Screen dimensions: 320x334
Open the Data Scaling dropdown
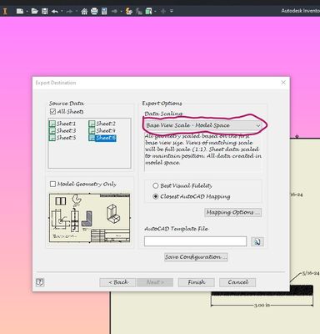click(x=202, y=125)
